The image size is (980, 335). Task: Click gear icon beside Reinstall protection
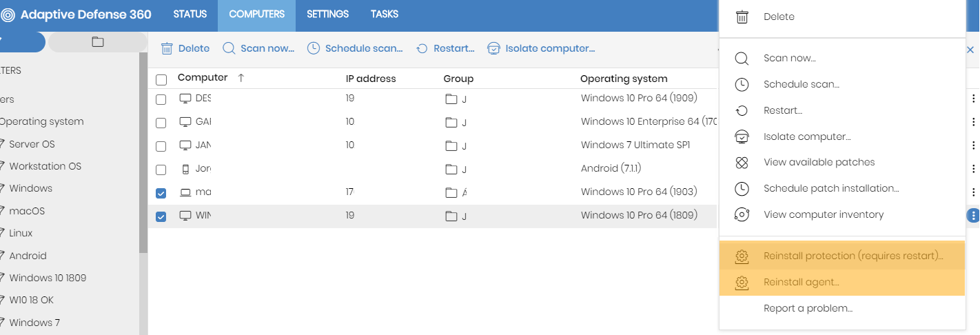pos(742,256)
